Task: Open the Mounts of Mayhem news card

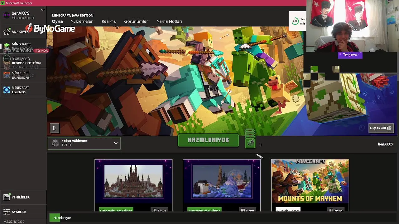Action: [310, 185]
